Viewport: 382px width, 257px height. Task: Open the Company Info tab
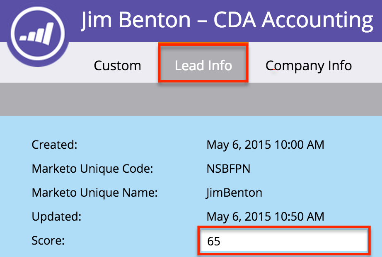tap(308, 65)
